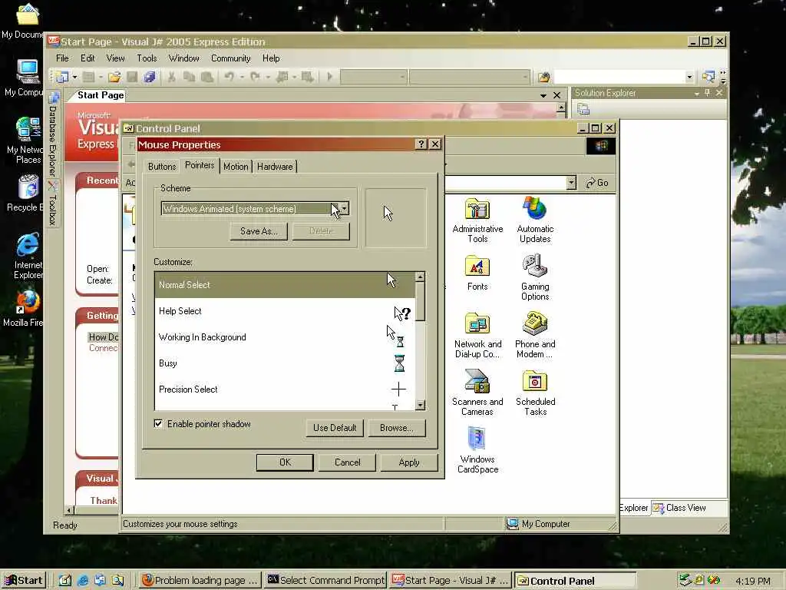Select the Precision Select pointer row
The width and height of the screenshot is (786, 590).
click(285, 389)
